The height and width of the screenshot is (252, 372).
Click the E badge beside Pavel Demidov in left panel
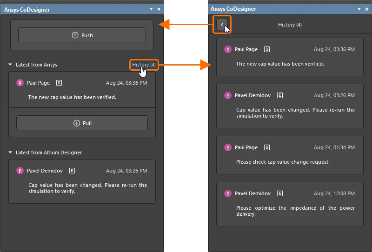pos(72,171)
